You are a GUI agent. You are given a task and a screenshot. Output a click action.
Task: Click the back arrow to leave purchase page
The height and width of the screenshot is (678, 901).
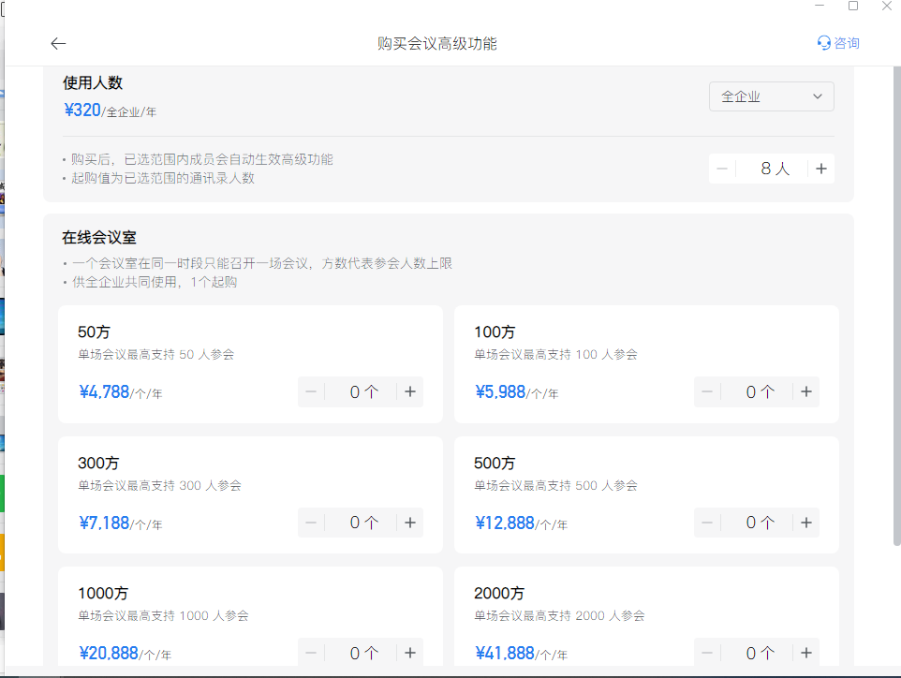(x=58, y=43)
